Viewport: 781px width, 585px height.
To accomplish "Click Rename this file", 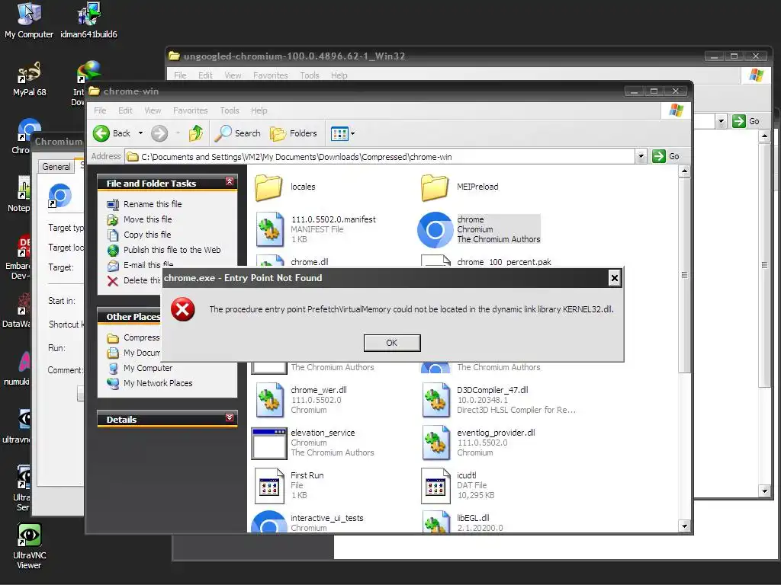I will click(x=153, y=204).
